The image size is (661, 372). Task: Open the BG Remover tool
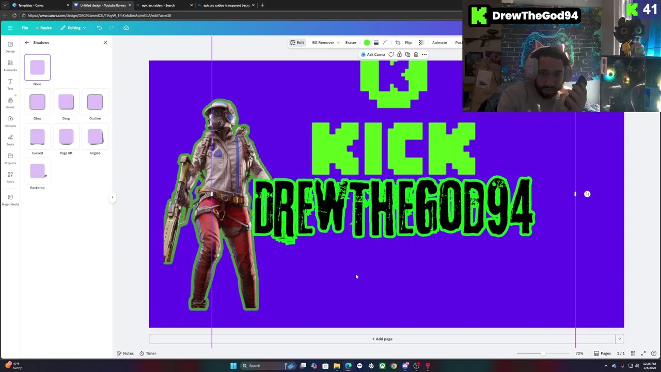pos(325,42)
